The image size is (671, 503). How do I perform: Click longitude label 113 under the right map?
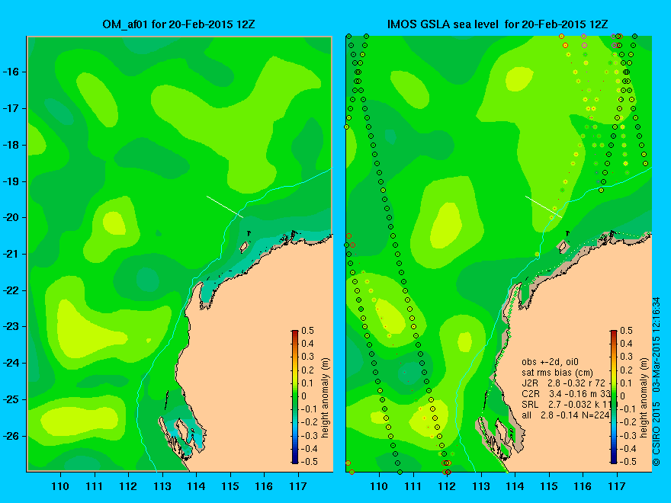tap(481, 486)
